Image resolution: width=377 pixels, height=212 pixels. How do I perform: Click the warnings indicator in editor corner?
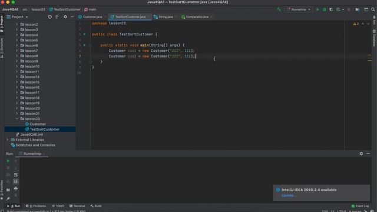coord(356,24)
